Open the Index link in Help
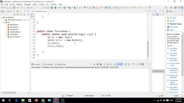This screenshot has width=184, height=103. pyautogui.click(x=171, y=30)
